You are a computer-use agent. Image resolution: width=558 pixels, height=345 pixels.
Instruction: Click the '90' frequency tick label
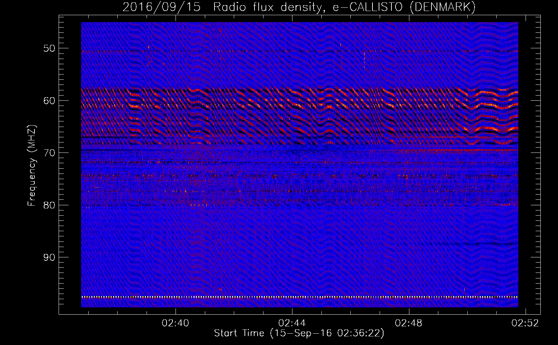[49, 257]
